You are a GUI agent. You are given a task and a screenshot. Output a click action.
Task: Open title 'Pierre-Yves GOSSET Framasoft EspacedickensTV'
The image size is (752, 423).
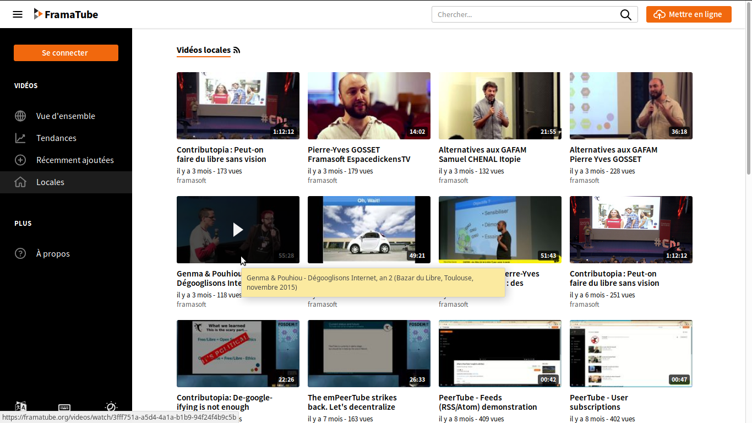[359, 154]
